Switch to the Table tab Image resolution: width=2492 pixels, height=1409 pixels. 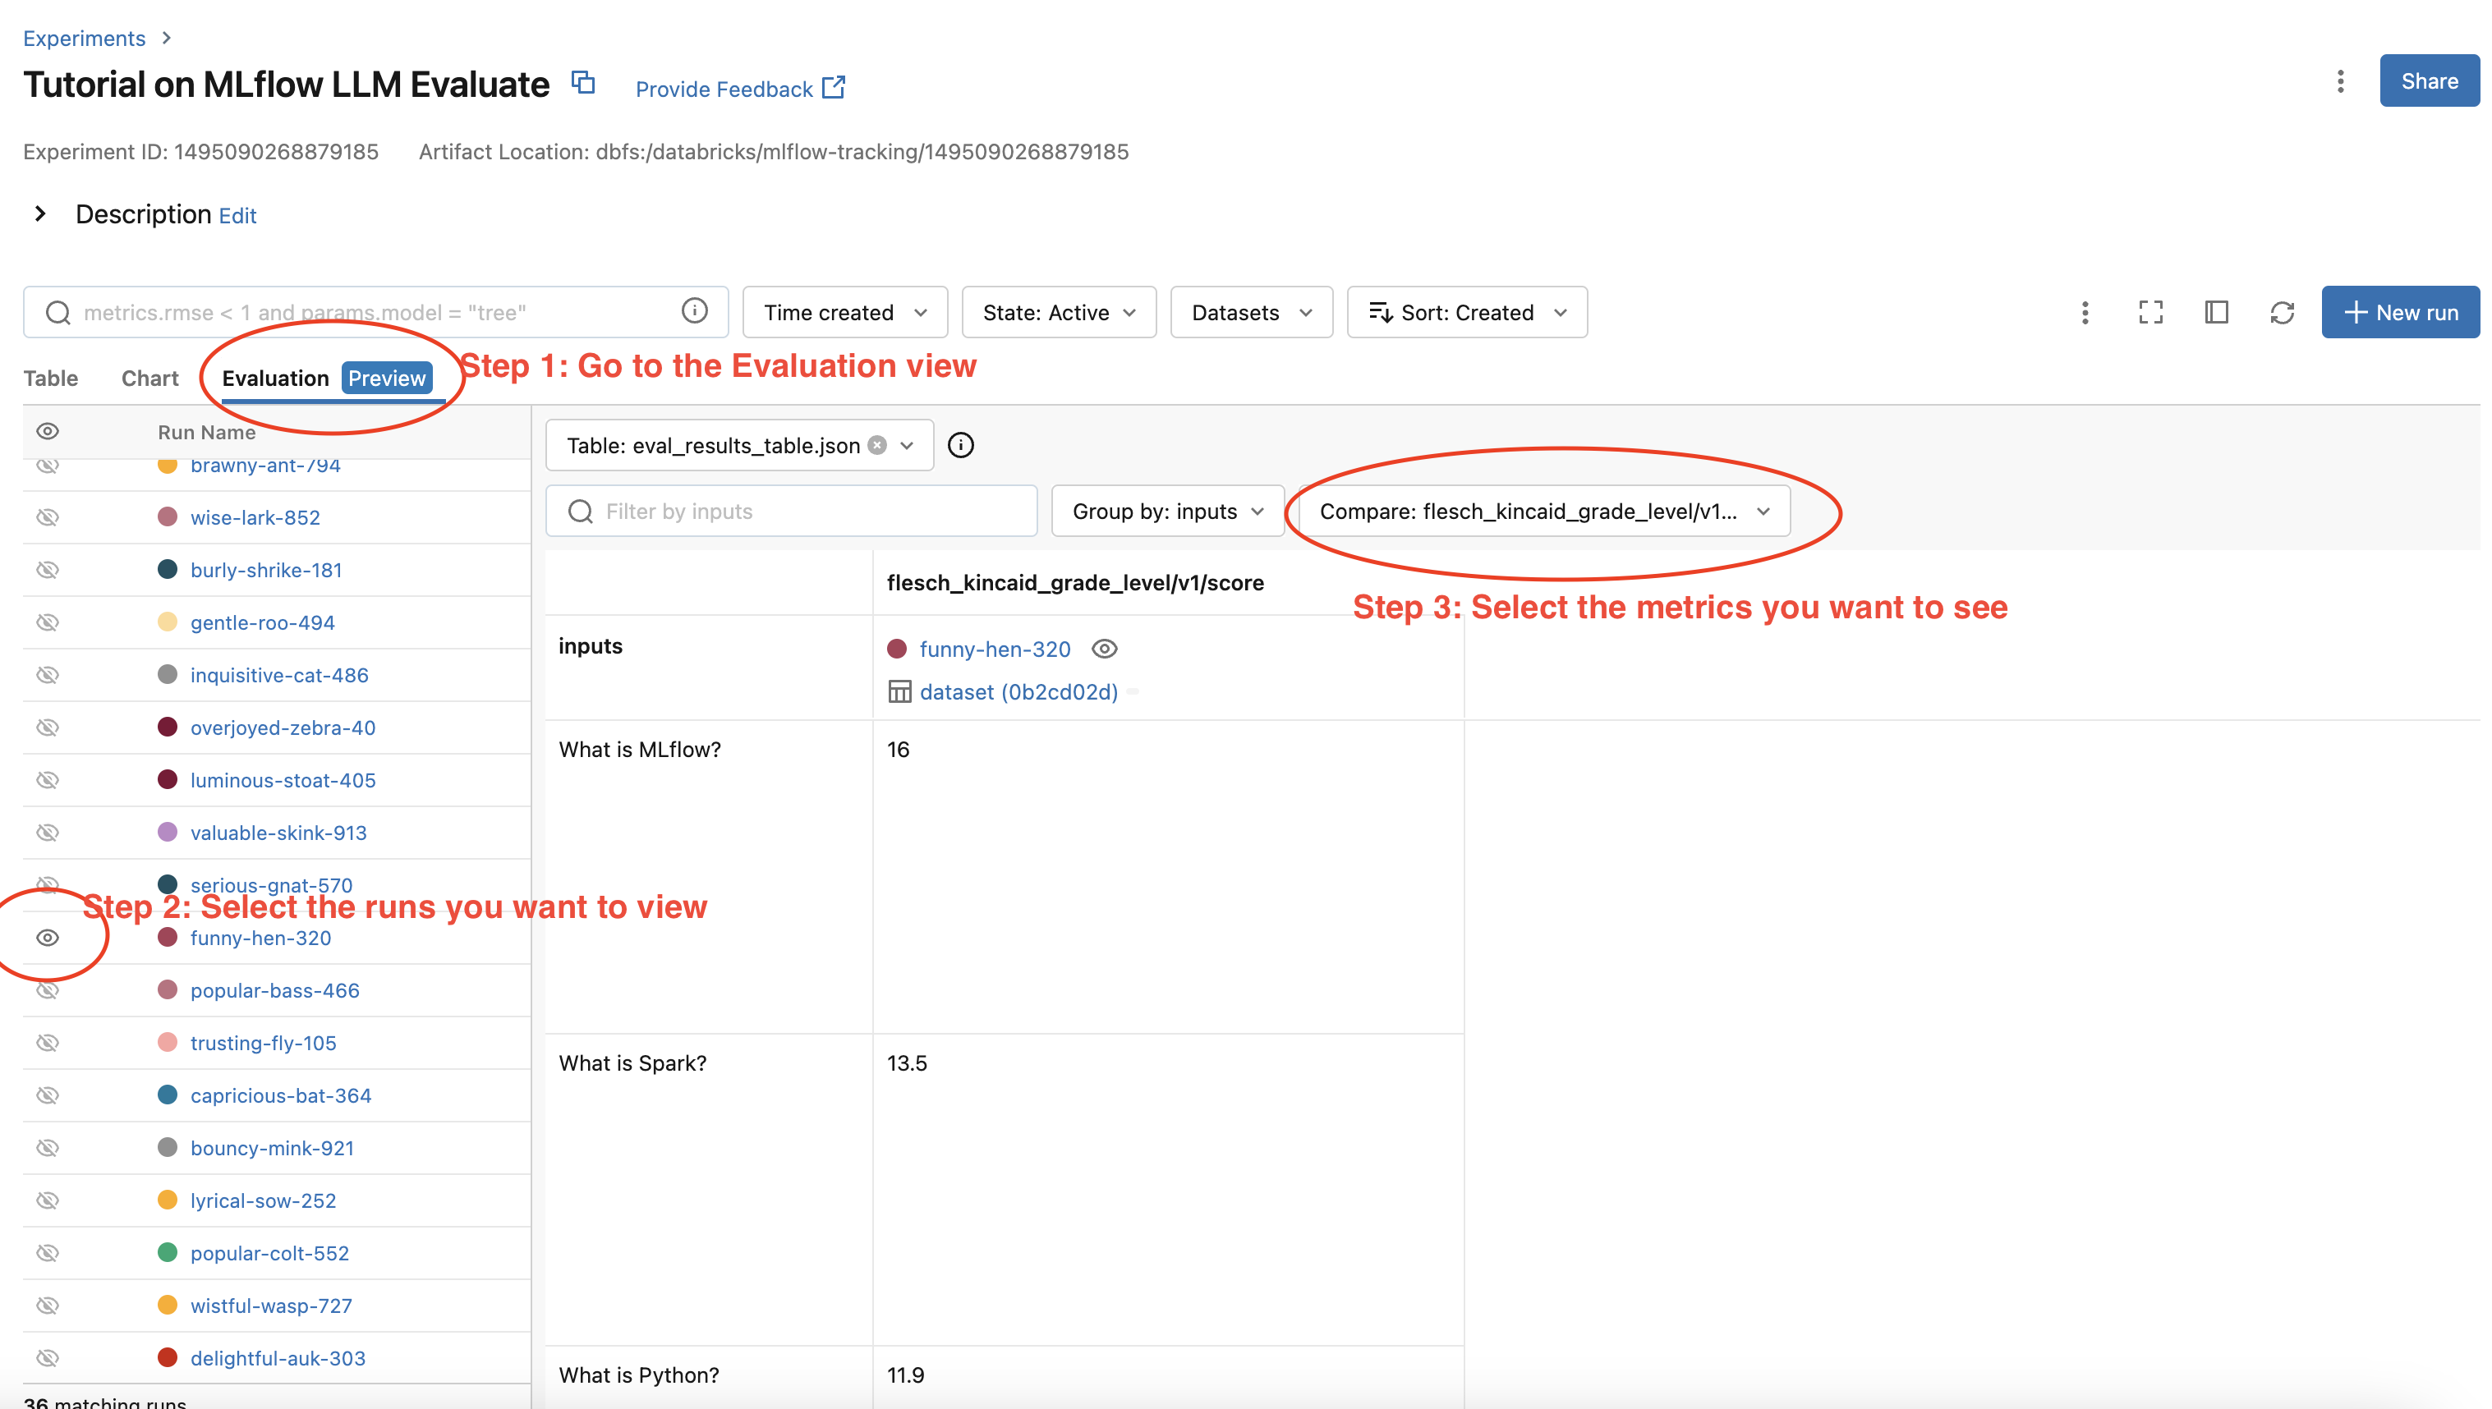click(x=50, y=378)
